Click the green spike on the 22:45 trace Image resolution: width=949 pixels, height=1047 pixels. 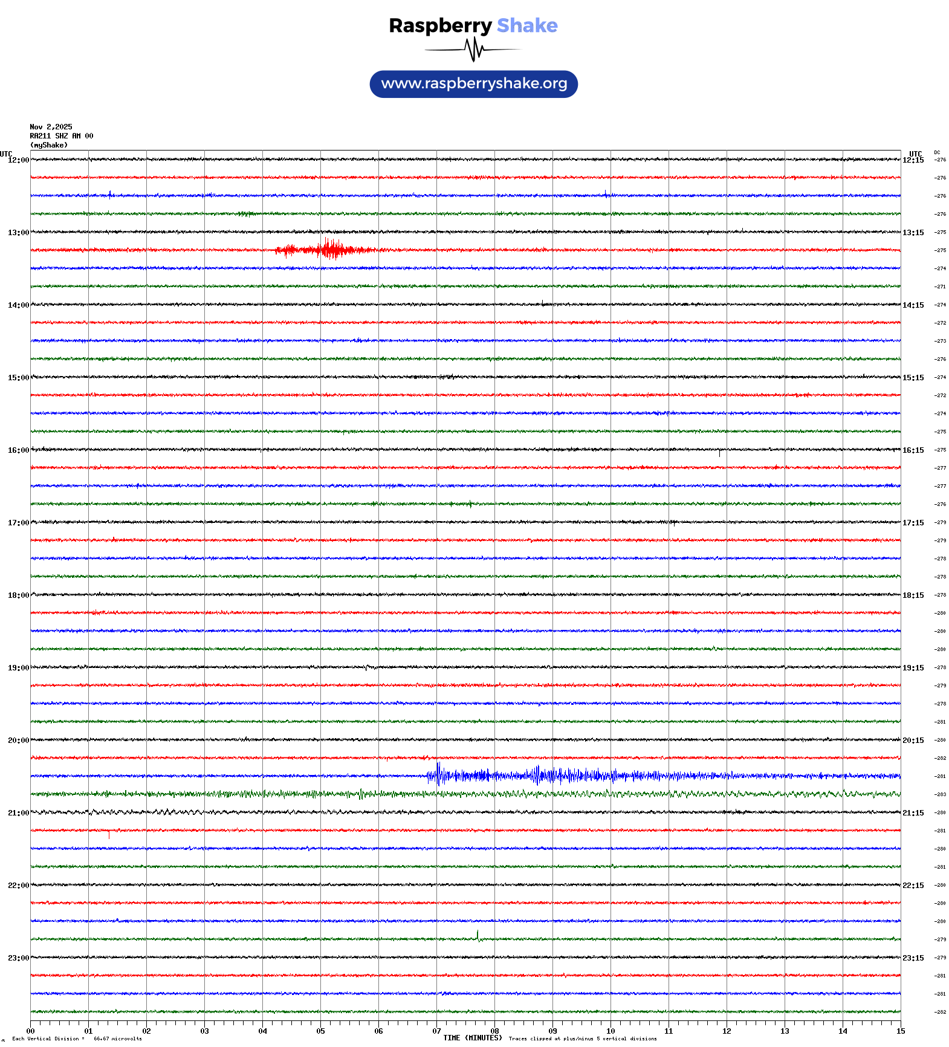click(x=478, y=935)
